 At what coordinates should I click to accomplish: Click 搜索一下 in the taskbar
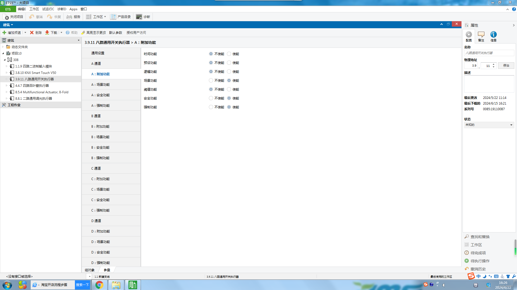[x=82, y=285]
